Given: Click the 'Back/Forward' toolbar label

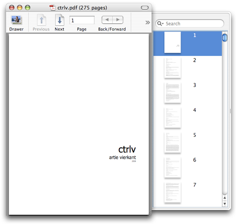Looking at the screenshot, I should 112,29.
